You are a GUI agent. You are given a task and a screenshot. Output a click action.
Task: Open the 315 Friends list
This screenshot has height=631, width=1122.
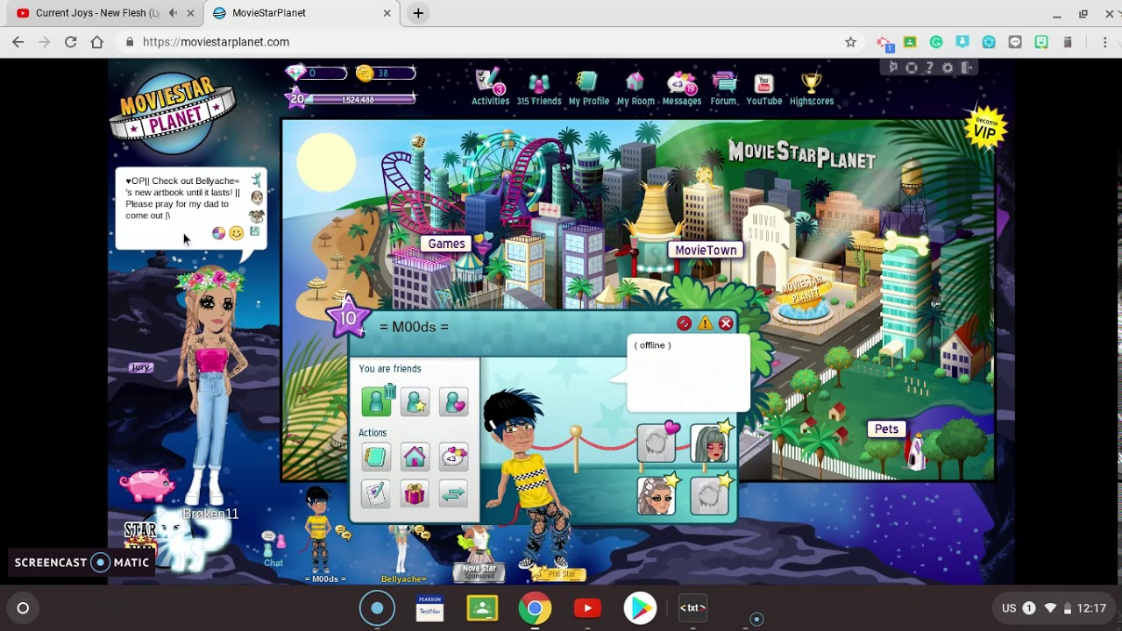tap(538, 88)
